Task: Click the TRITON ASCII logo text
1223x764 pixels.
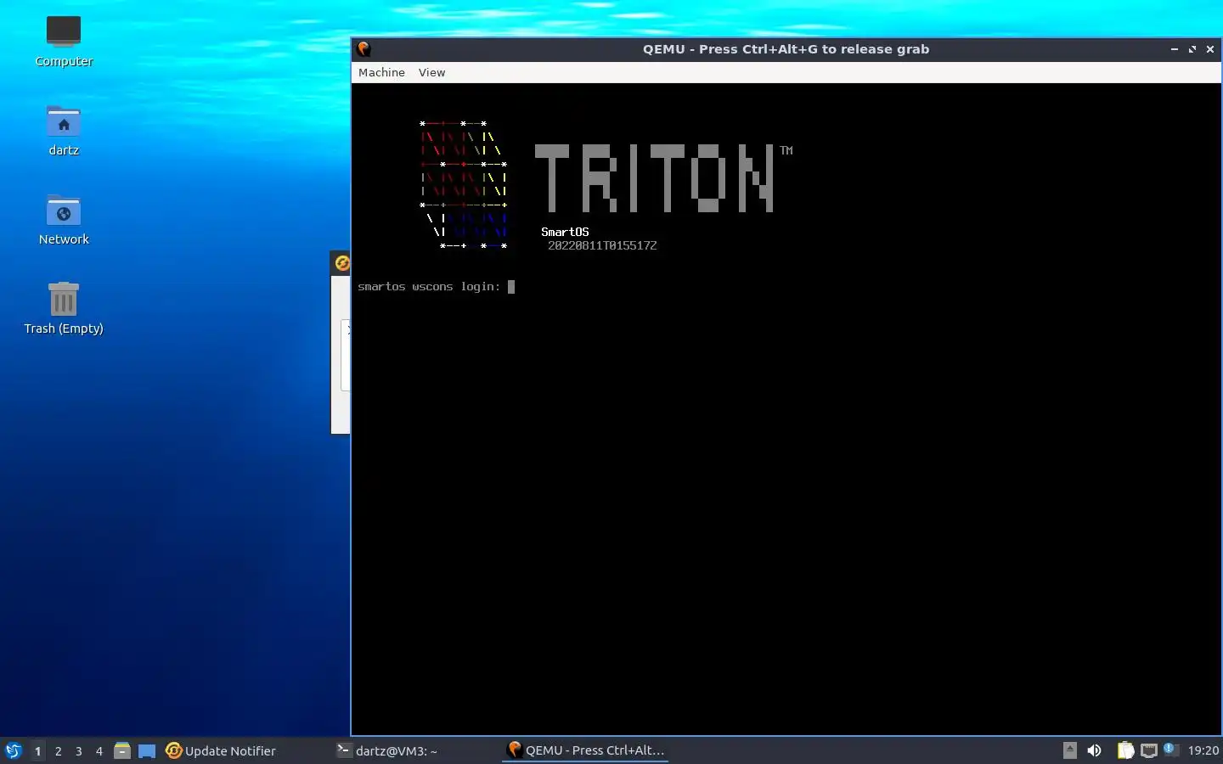Action: tap(655, 178)
